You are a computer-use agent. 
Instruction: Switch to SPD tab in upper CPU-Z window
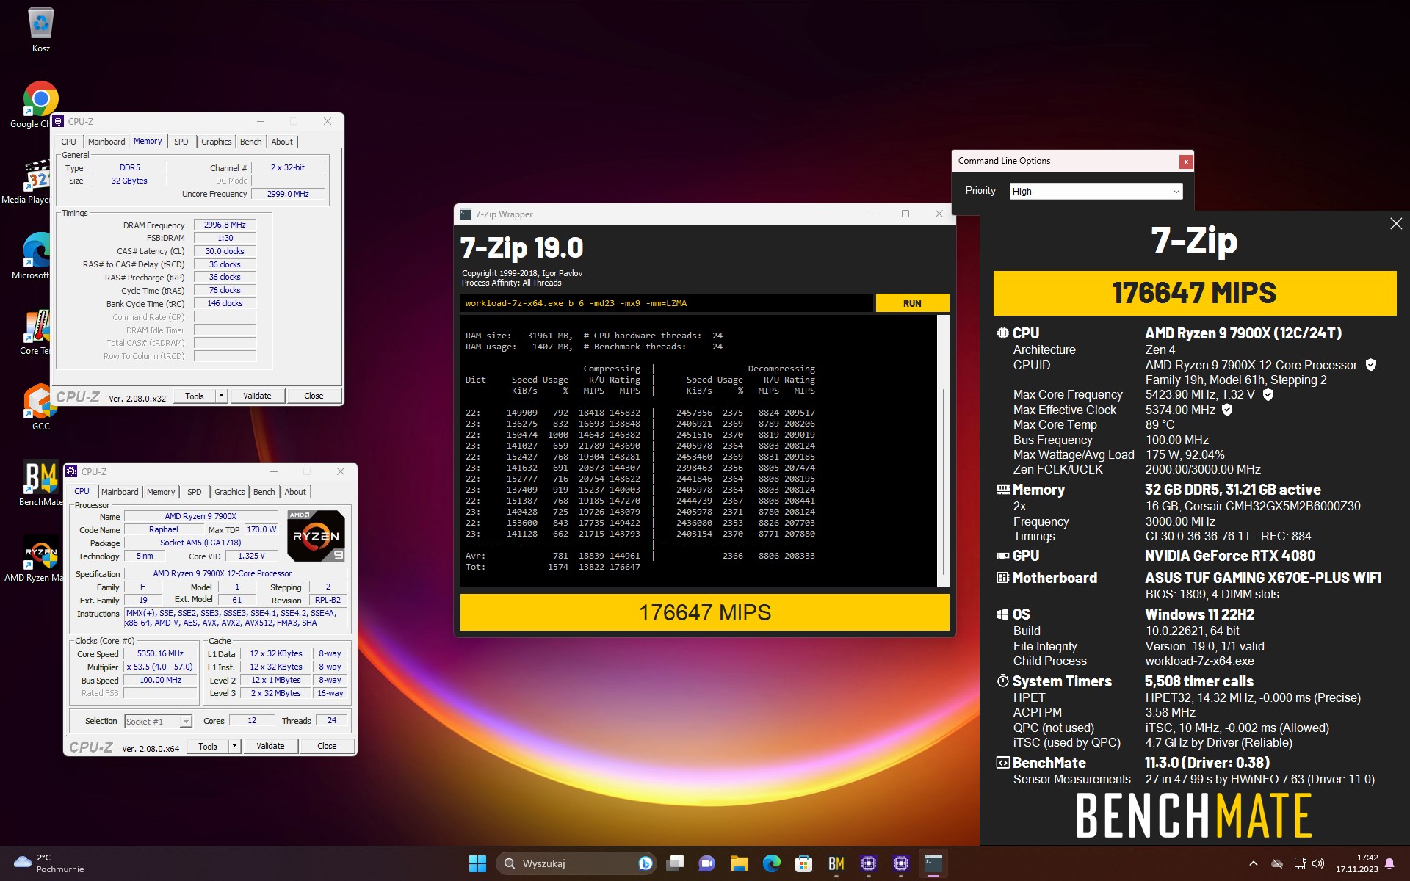tap(181, 142)
